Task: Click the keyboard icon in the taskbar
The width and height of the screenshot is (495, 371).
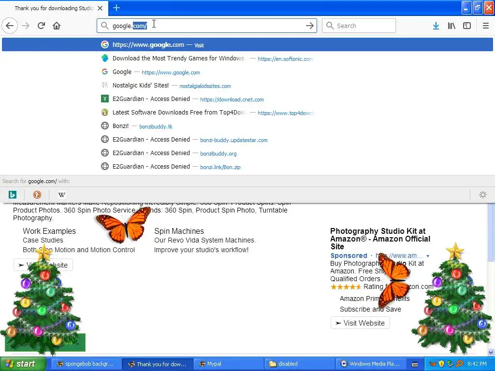Action: click(415, 364)
